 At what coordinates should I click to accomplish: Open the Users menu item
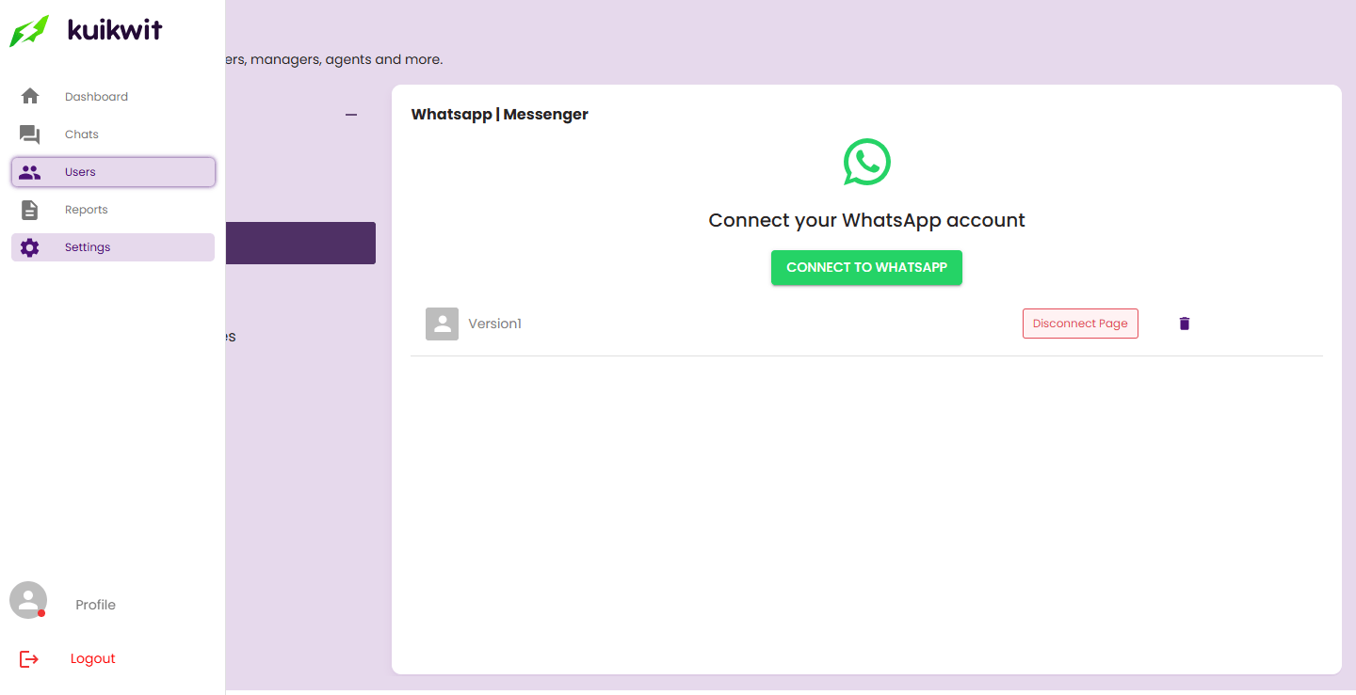click(x=113, y=172)
